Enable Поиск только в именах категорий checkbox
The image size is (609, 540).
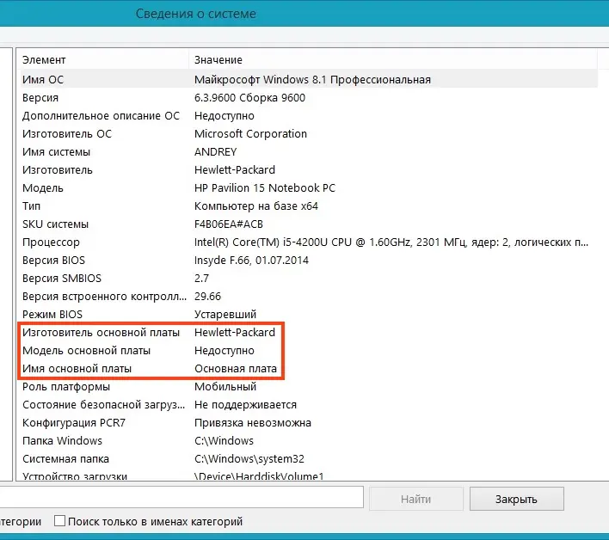(x=59, y=521)
